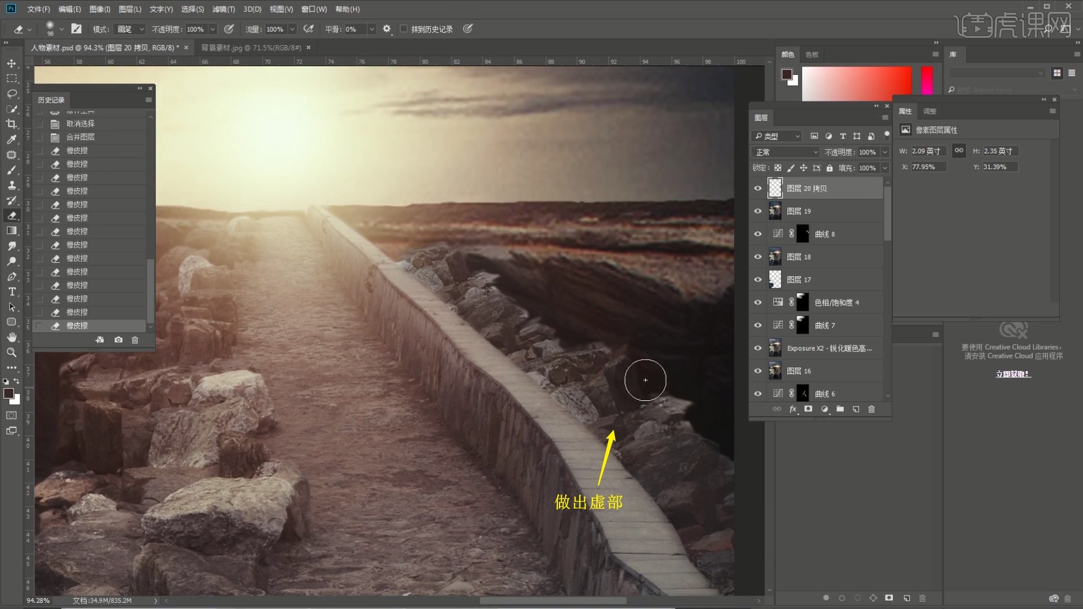Click the delete layer trash icon
Viewport: 1083px width, 609px height.
[x=871, y=409]
